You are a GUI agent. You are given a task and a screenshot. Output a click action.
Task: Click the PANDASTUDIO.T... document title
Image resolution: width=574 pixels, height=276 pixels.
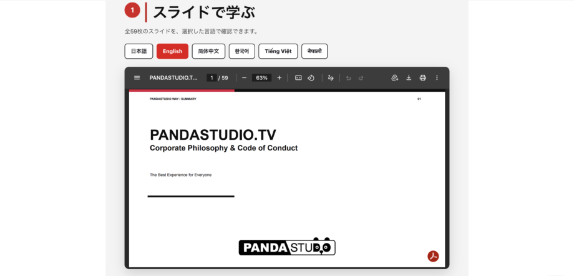coord(173,77)
